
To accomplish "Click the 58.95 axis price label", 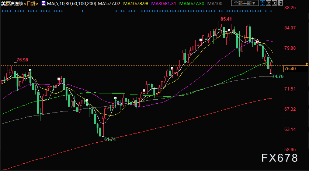I will click(x=290, y=150).
